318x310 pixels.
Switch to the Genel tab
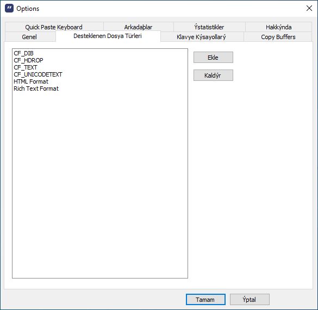pos(29,37)
